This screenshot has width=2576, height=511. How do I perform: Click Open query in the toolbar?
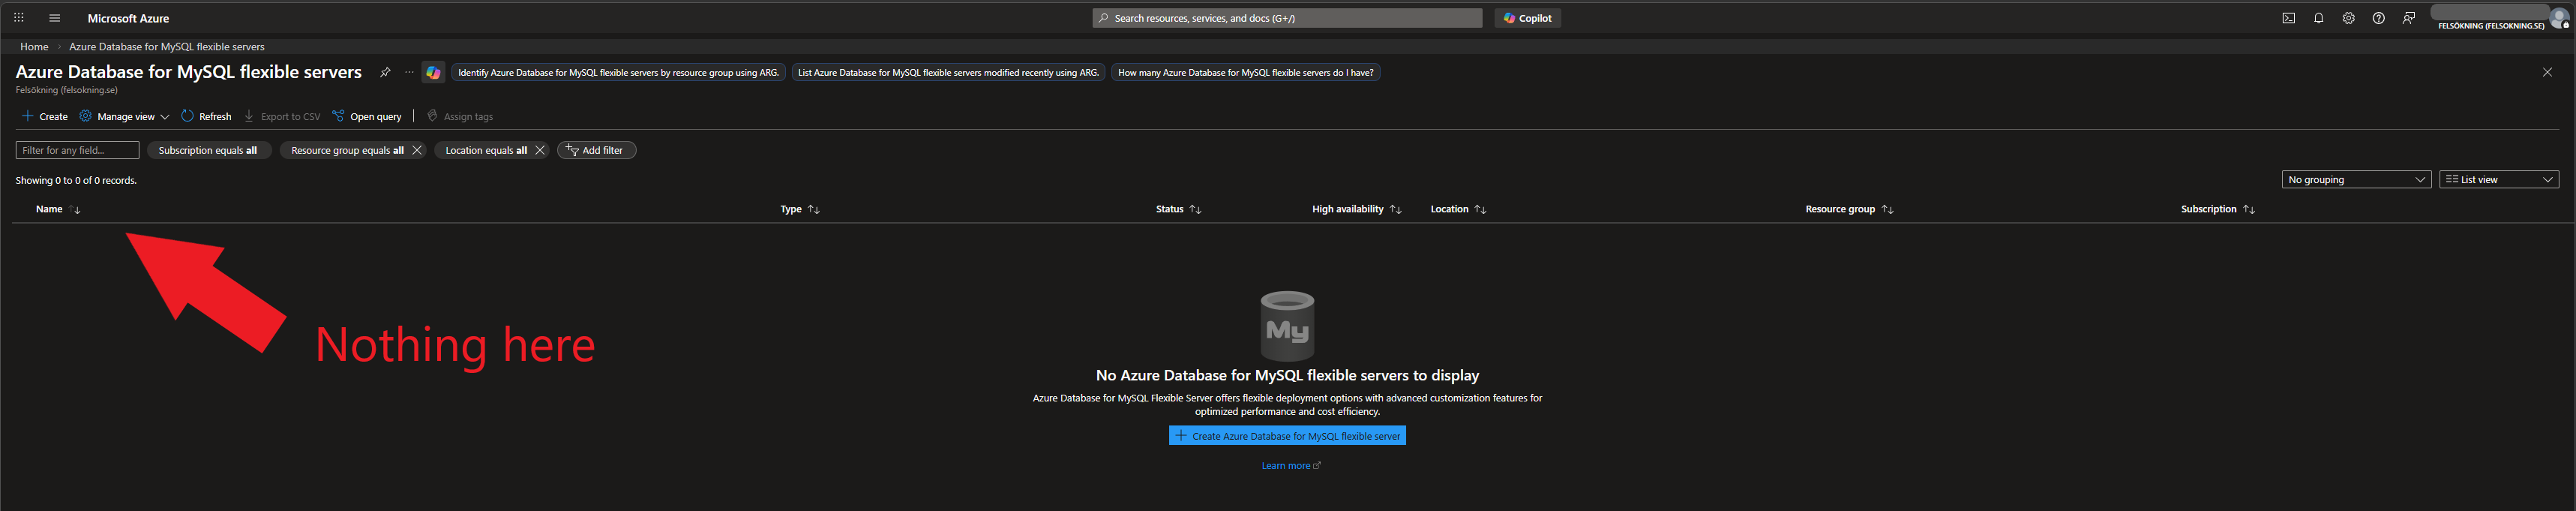tap(366, 116)
